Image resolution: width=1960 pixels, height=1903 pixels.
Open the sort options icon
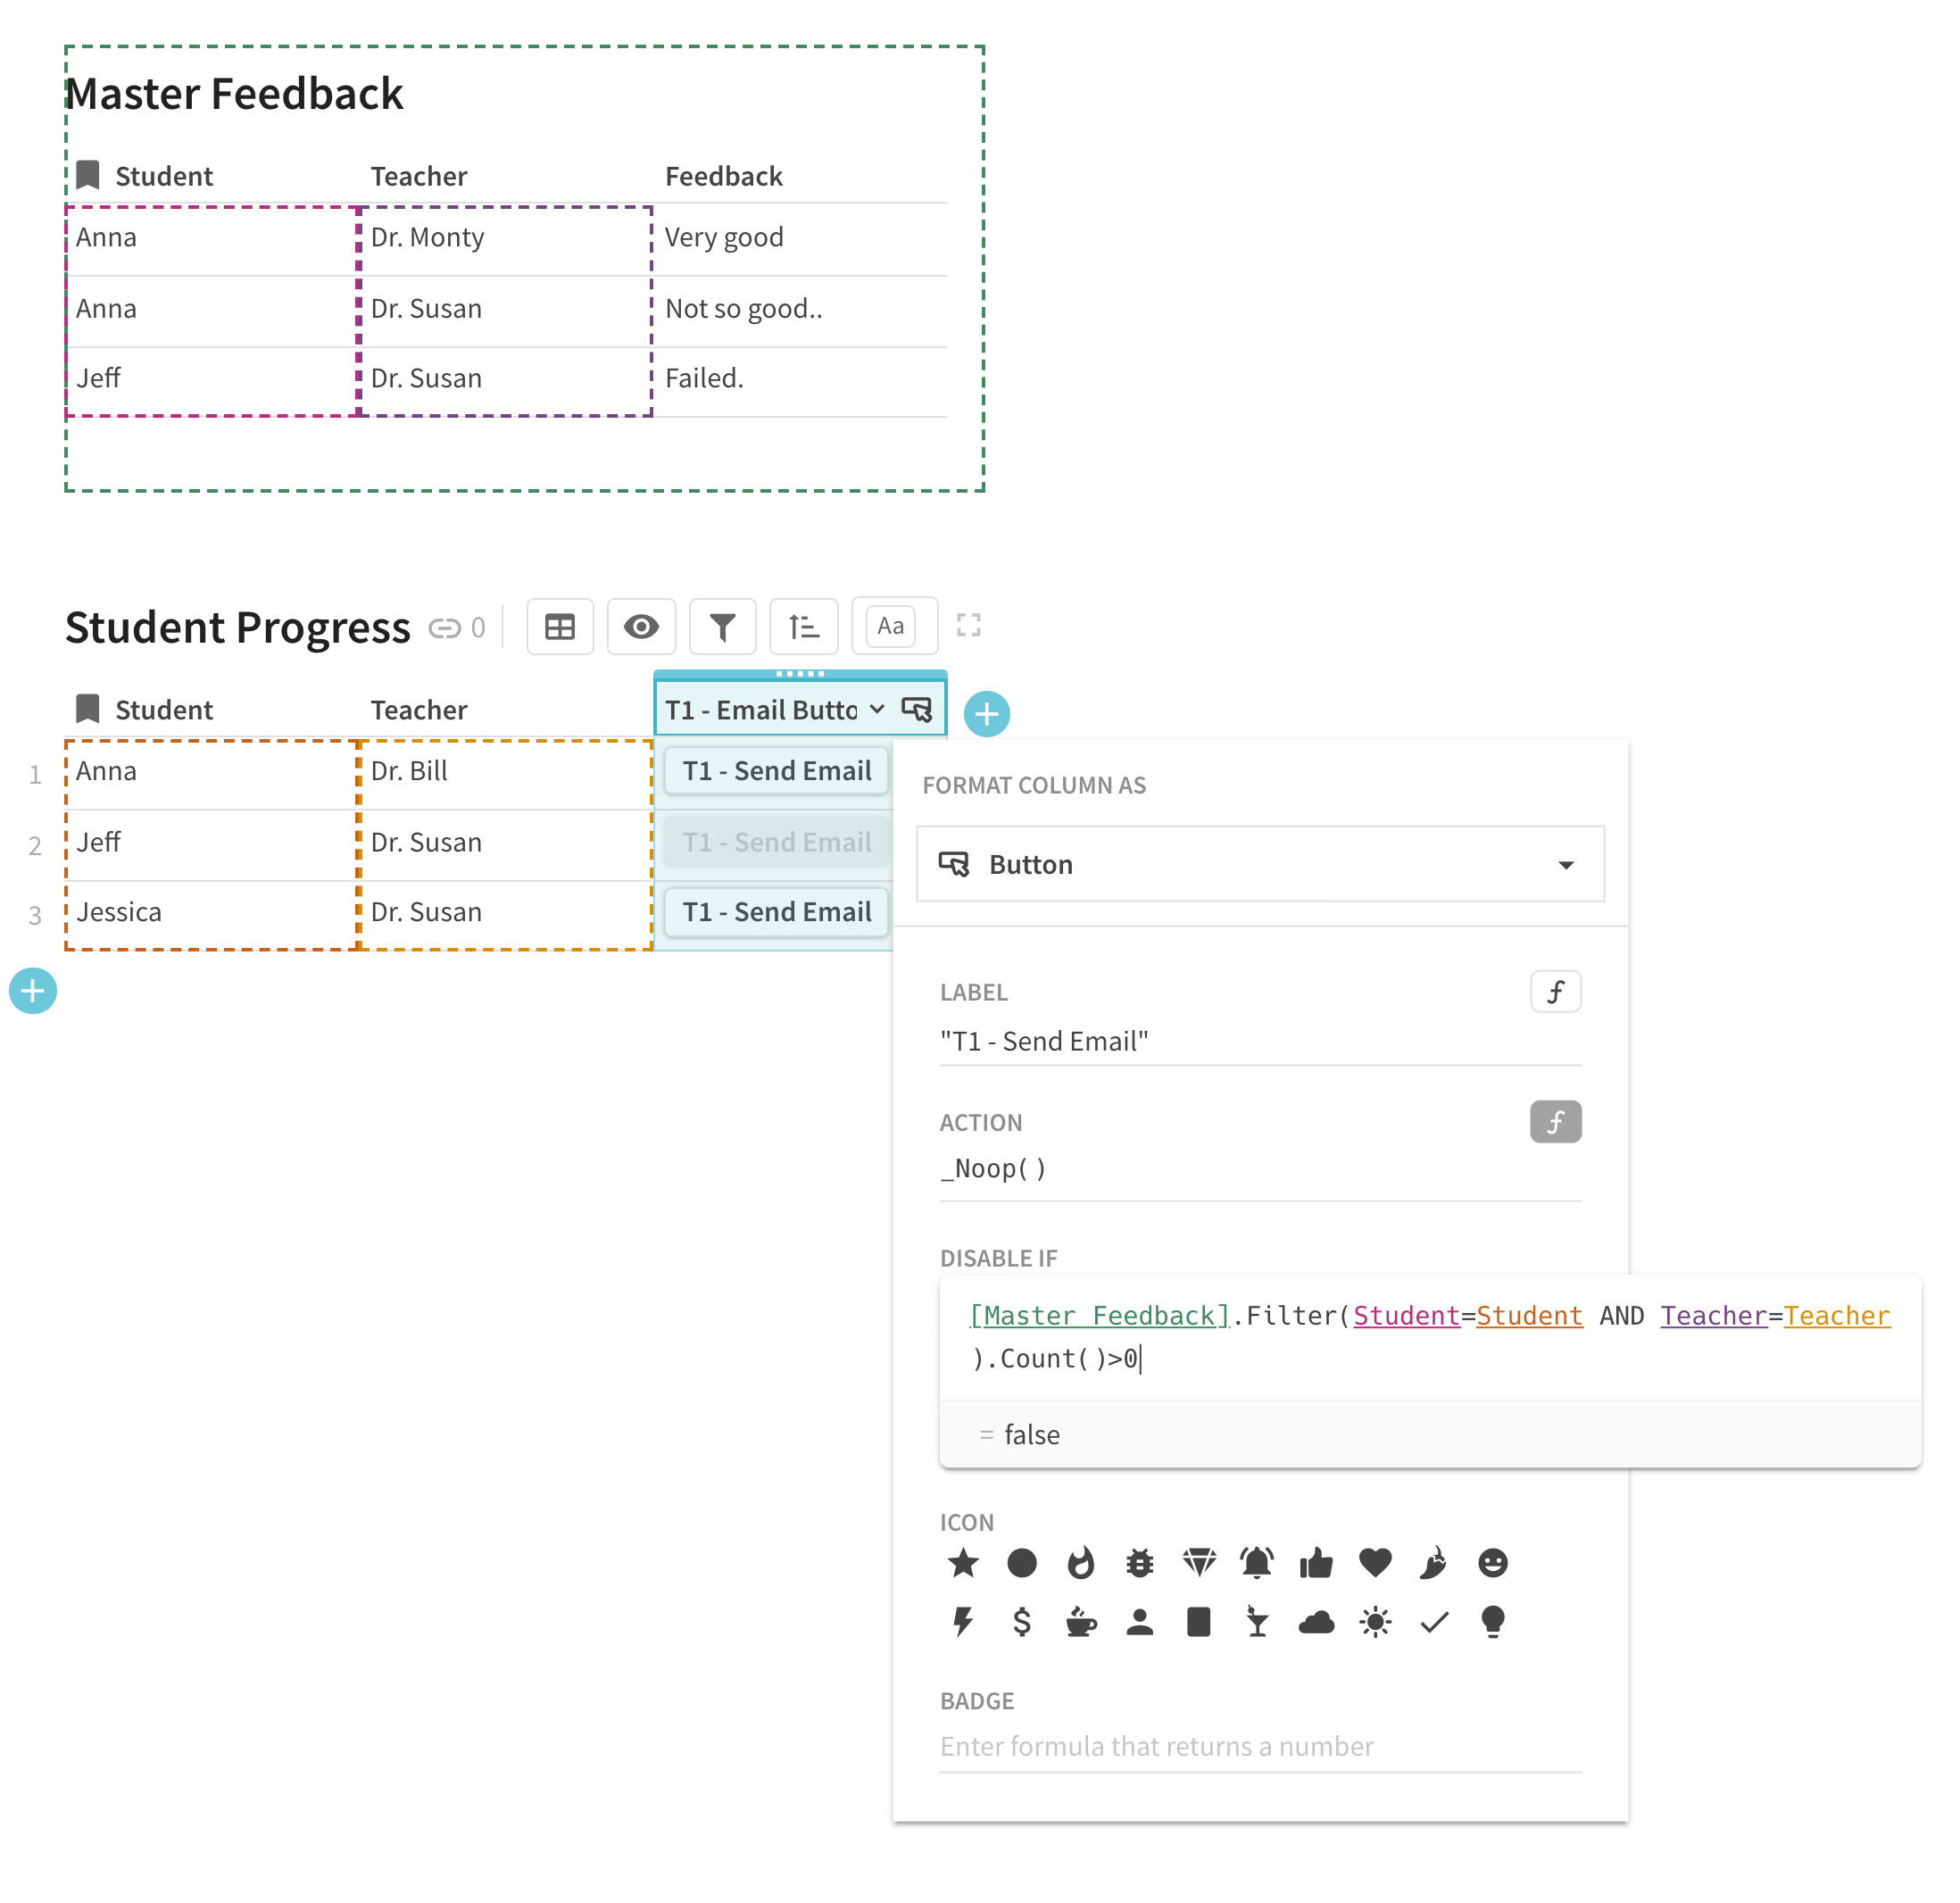coord(803,627)
